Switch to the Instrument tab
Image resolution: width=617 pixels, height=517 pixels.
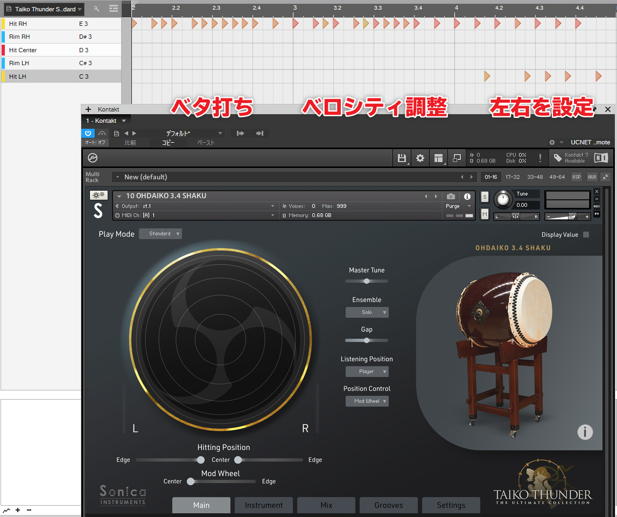[x=264, y=505]
